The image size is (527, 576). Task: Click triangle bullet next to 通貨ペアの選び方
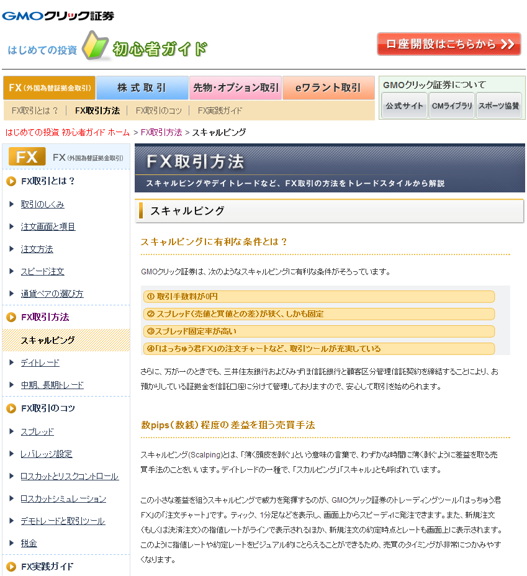[x=11, y=294]
